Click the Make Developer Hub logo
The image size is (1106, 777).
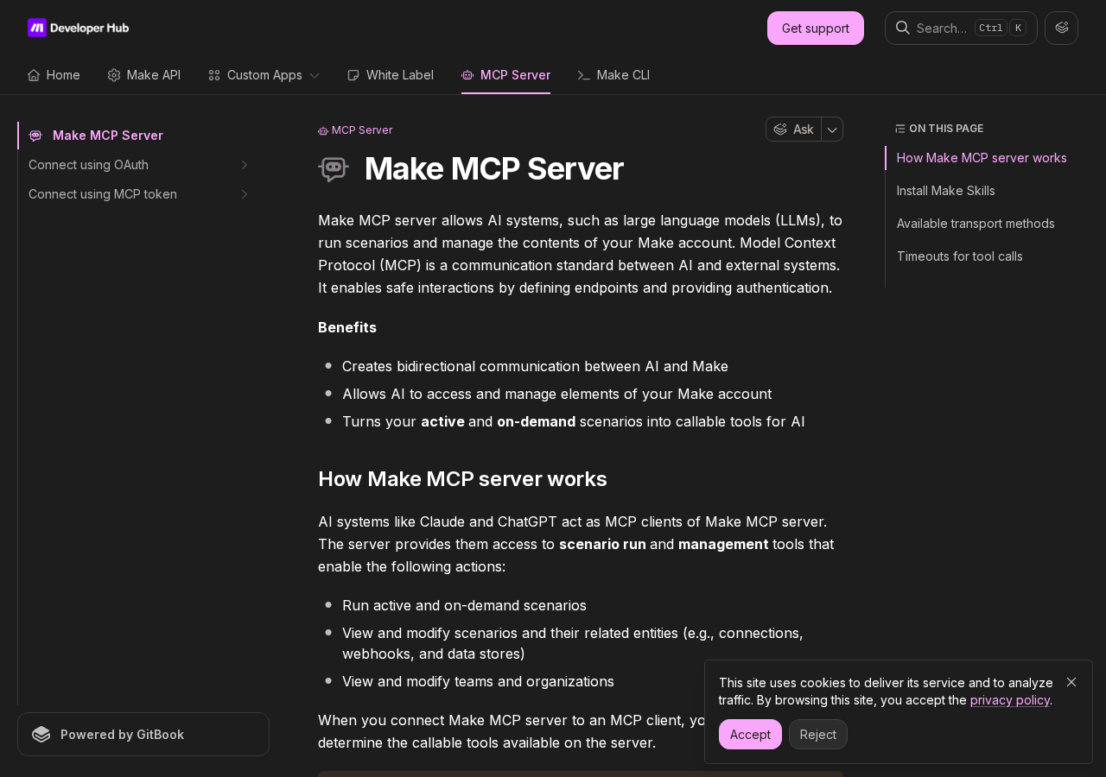(x=78, y=28)
